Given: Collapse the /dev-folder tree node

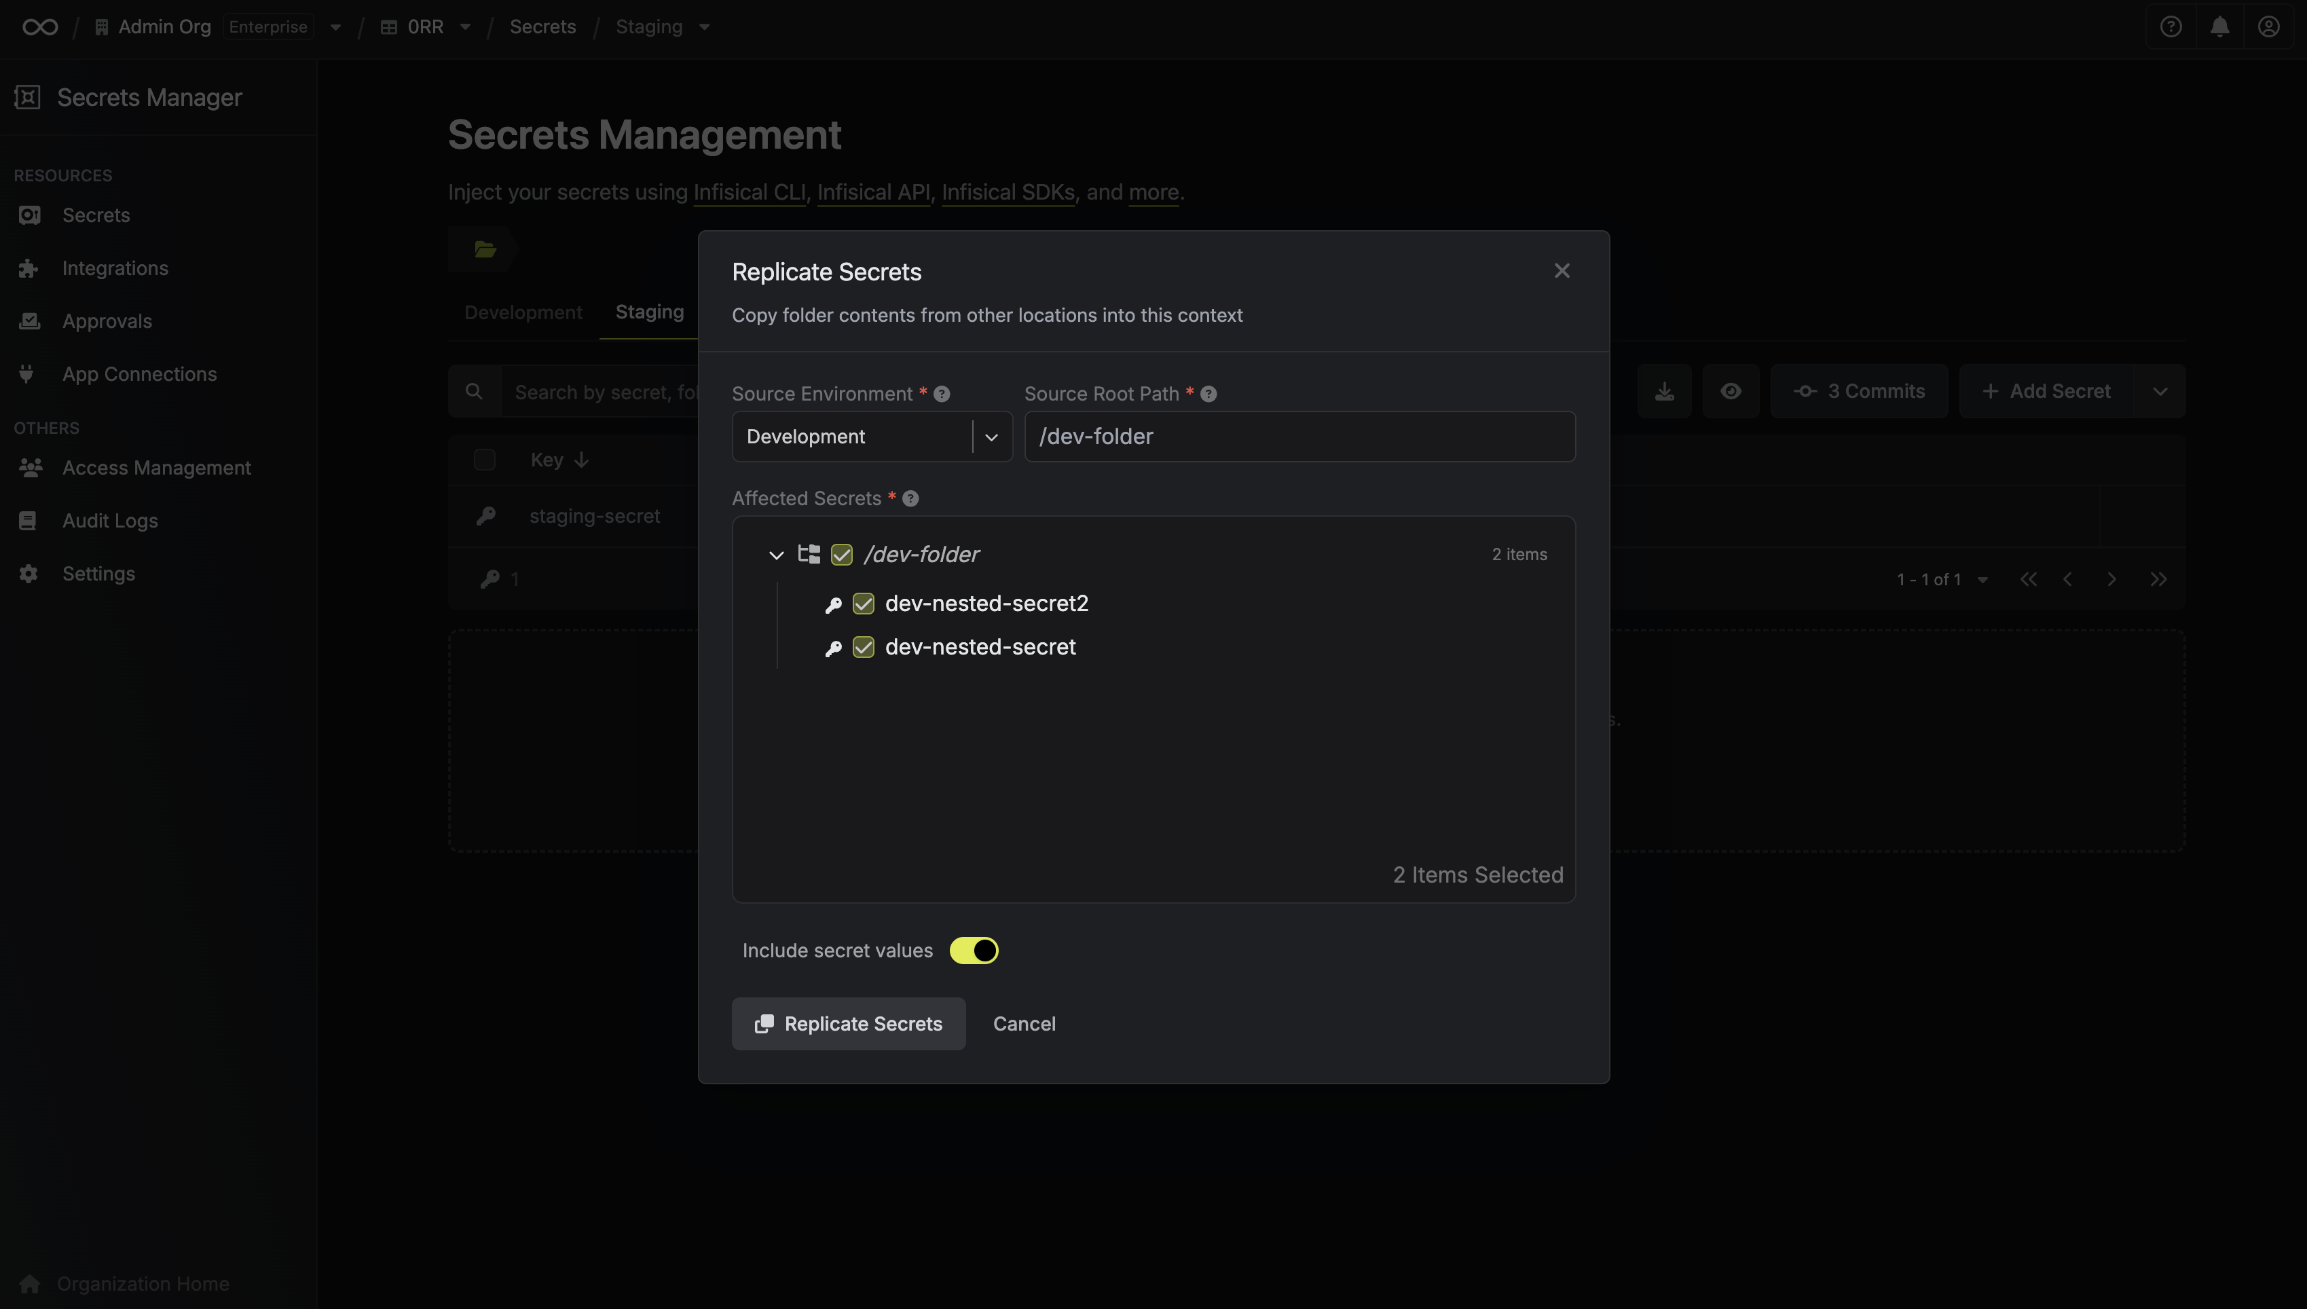Looking at the screenshot, I should coord(775,555).
